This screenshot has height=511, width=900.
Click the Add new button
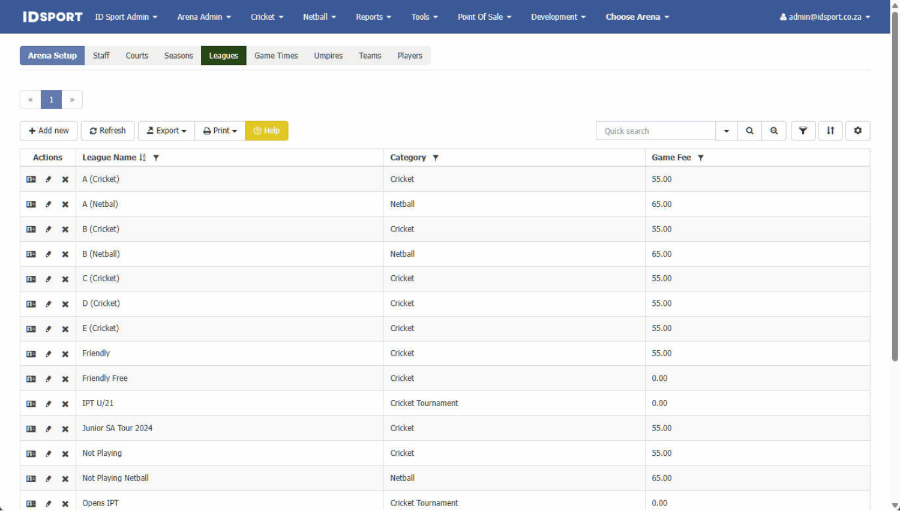49,131
